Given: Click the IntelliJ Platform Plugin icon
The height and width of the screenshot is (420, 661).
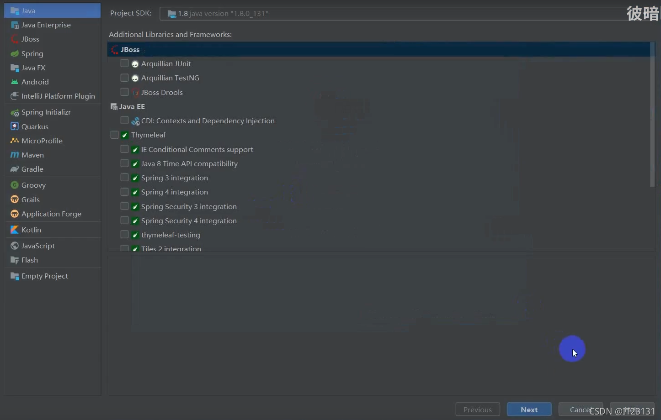Looking at the screenshot, I should (x=15, y=96).
